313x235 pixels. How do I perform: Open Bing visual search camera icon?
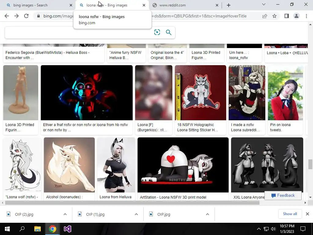(157, 32)
